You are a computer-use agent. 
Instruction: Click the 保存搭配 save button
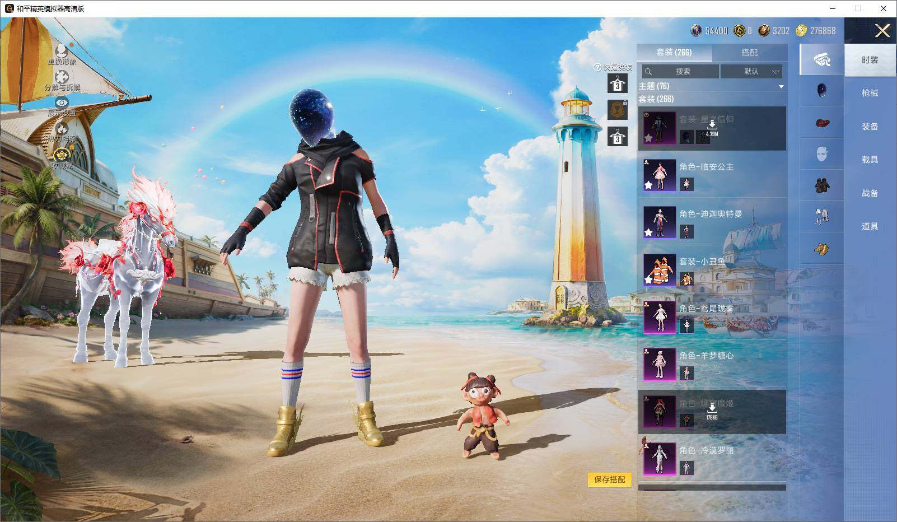(610, 479)
